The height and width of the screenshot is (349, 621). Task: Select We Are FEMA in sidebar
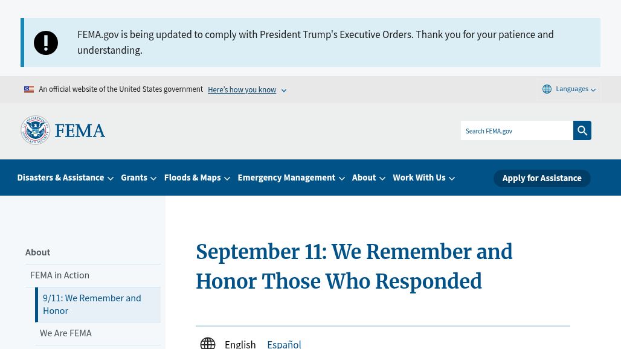(66, 333)
